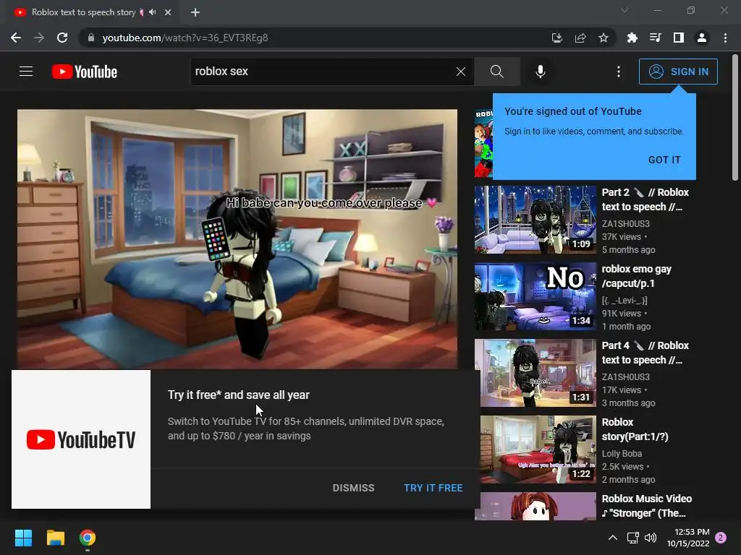Start voice search with the microphone
Image resolution: width=741 pixels, height=555 pixels.
click(540, 72)
